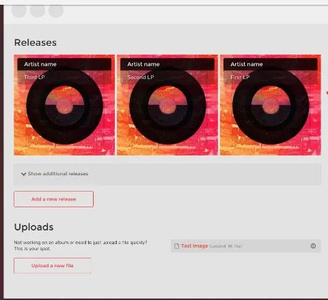Image resolution: width=328 pixels, height=300 pixels.
Task: Click the chevron icon before Show additional releases
Action: [23, 174]
